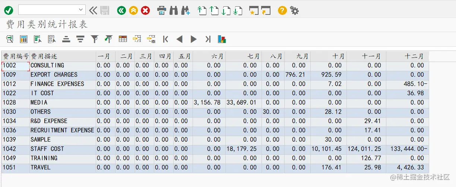Select the EXPORT CHARGES description cell
Image resolution: width=456 pixels, height=187 pixels.
[63, 75]
